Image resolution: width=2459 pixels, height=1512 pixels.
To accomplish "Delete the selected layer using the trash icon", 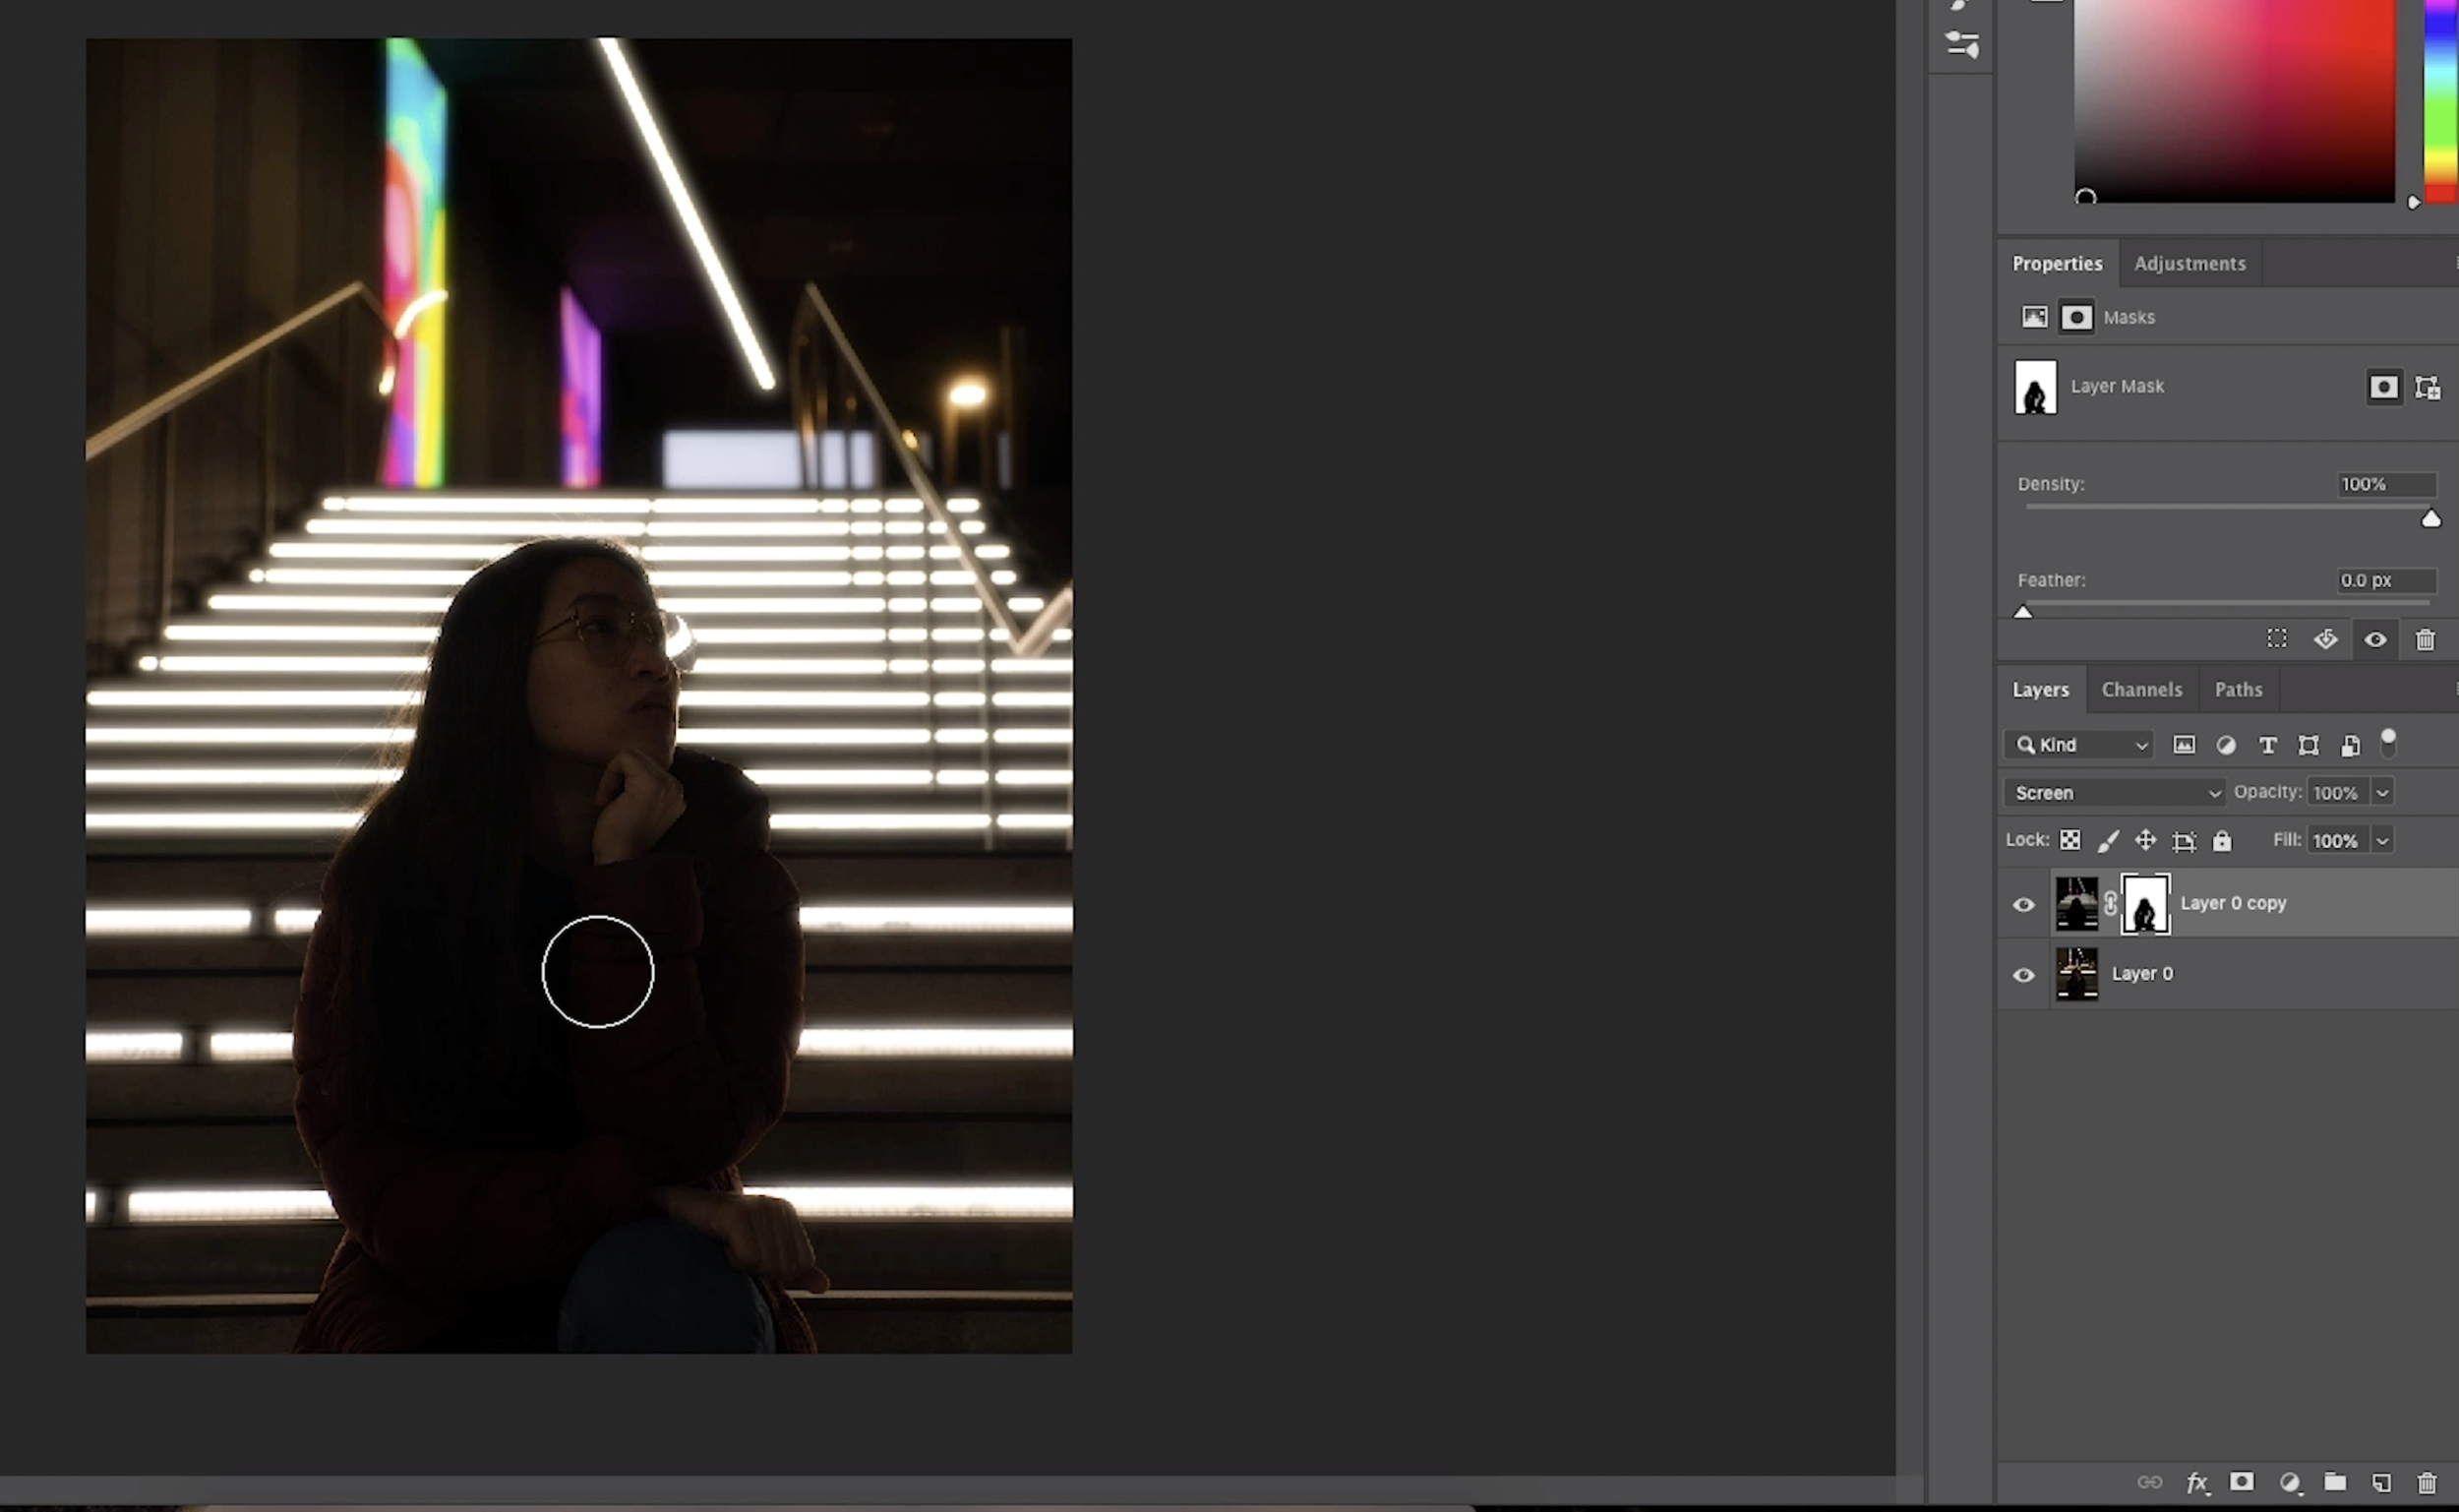I will [x=2431, y=1483].
